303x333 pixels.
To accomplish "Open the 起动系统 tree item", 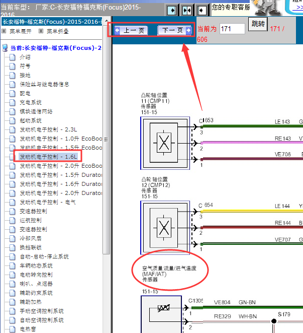I will [x=31, y=120].
